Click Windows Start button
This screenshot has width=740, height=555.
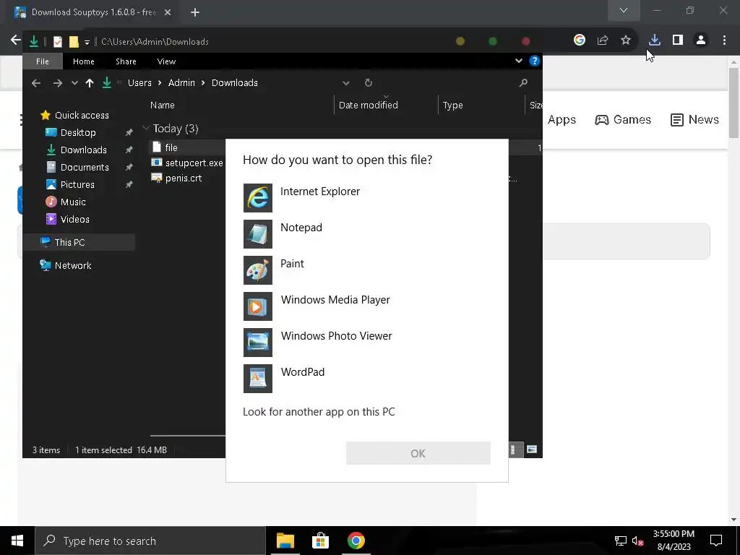click(x=17, y=541)
